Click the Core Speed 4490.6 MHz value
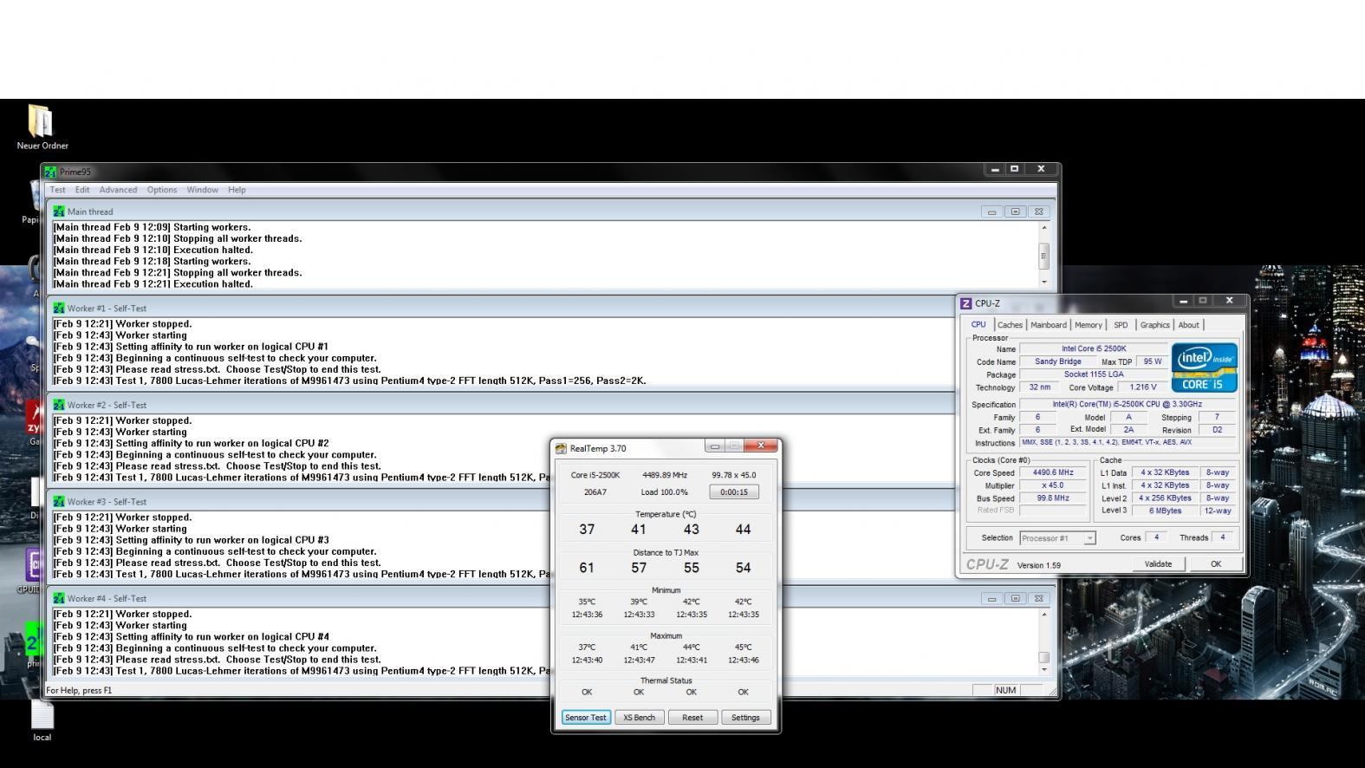Screen dimensions: 1365x768 [1052, 473]
